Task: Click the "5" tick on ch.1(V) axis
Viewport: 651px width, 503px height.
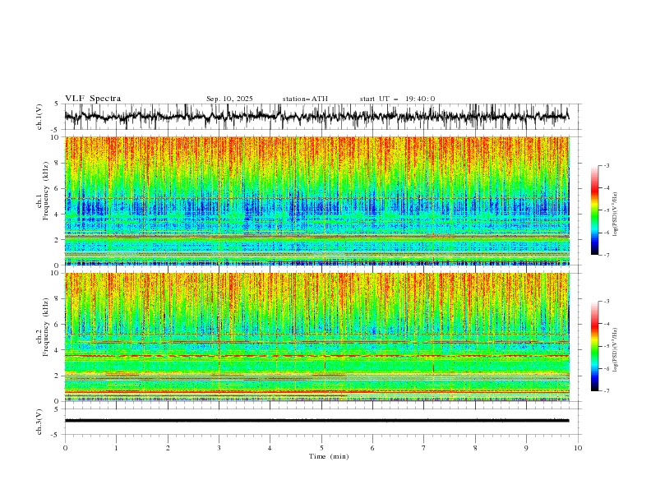Action: click(57, 104)
